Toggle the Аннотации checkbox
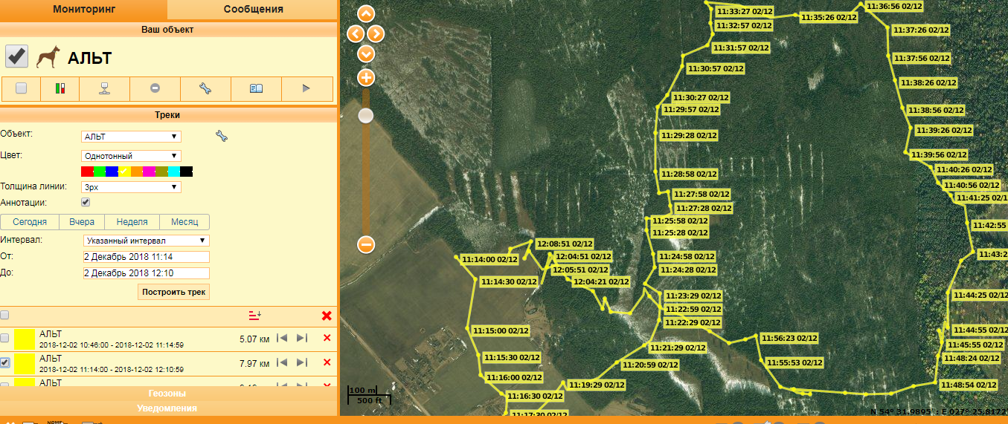This screenshot has width=1008, height=424. point(86,202)
